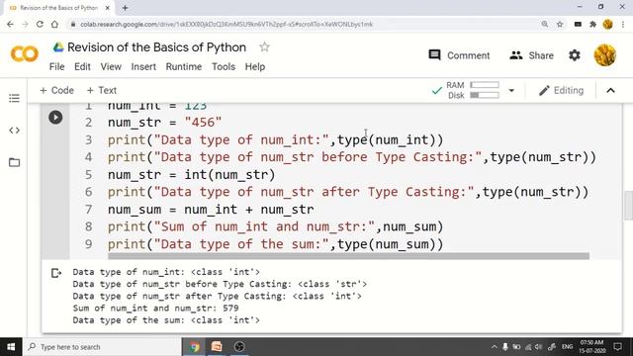Collapse the header with the chevron arrow

(x=611, y=90)
